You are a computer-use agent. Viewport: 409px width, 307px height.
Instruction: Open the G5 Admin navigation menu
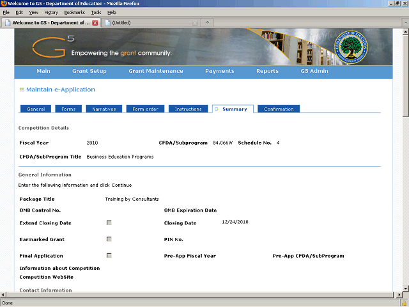[x=314, y=71]
